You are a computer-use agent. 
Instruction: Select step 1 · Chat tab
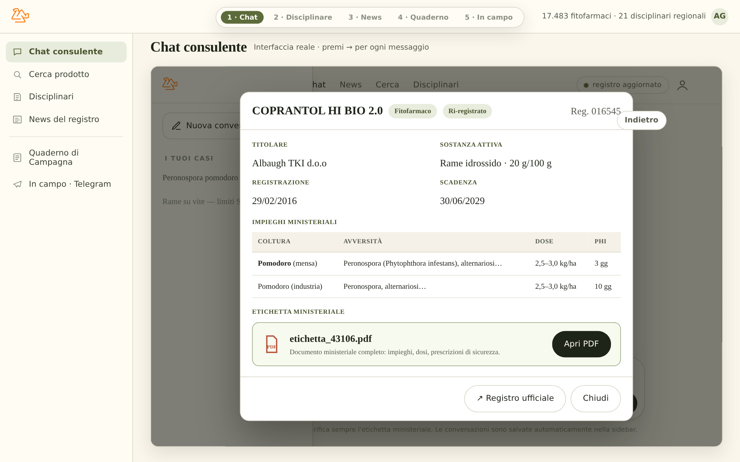coord(242,17)
